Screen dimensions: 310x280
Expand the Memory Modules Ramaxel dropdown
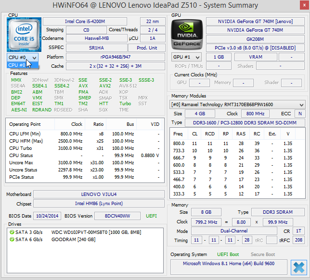click(x=237, y=105)
